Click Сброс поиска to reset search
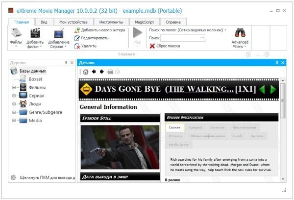This screenshot has width=294, height=200. click(x=168, y=46)
